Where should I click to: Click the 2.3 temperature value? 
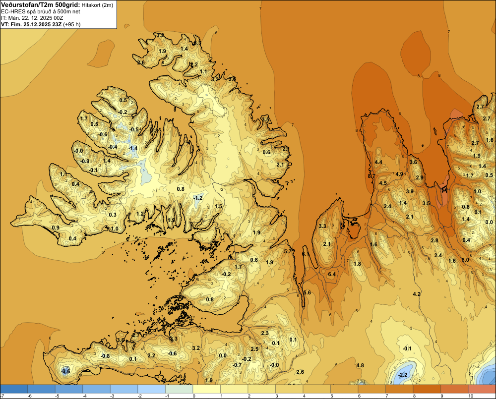265,333
